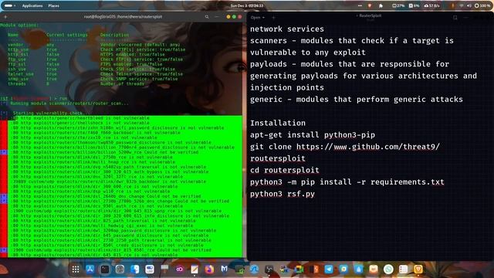
Task: Launch the blue app store dock icon
Action: tap(90, 270)
